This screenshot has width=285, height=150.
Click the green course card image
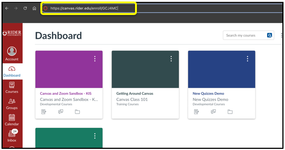[x=69, y=138]
